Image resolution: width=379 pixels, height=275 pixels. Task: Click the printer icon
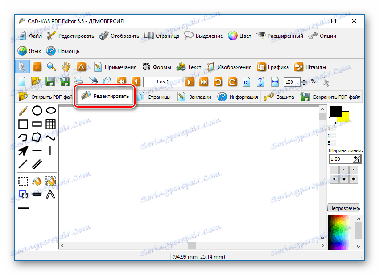tap(78, 82)
